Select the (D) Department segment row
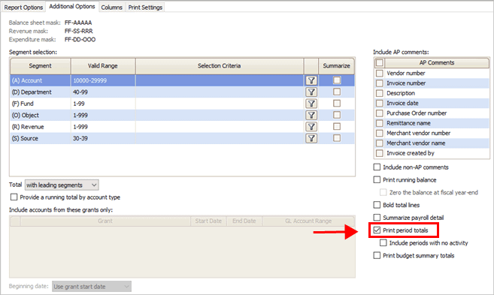 coord(182,92)
